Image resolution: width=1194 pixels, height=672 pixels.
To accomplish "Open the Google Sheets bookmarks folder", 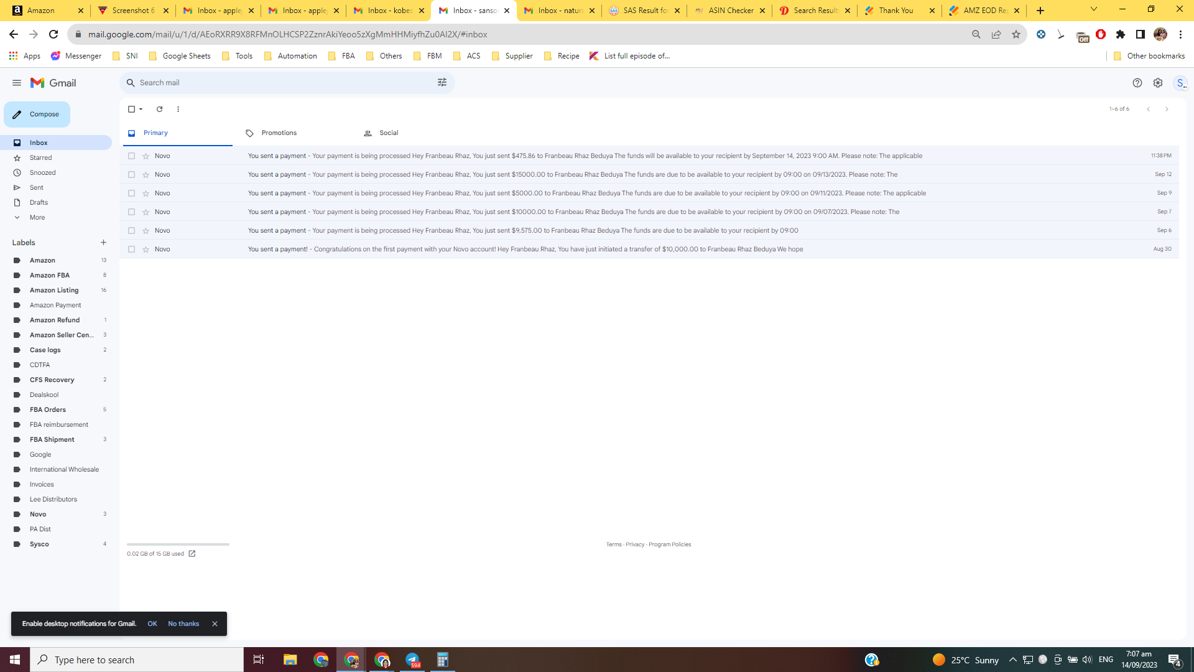I will [x=180, y=56].
